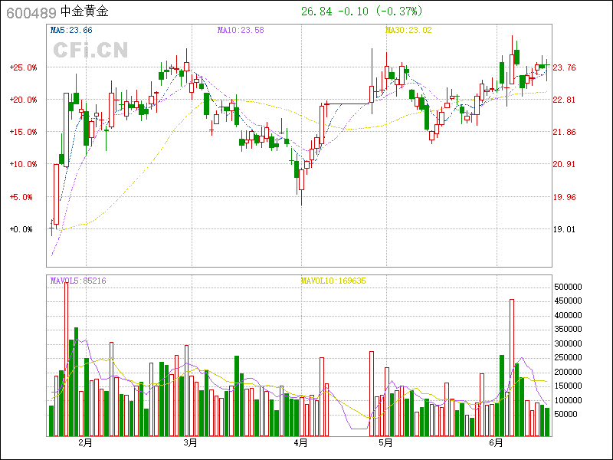
Task: Click the tallest red volume bar in June
Action: pyautogui.click(x=512, y=368)
